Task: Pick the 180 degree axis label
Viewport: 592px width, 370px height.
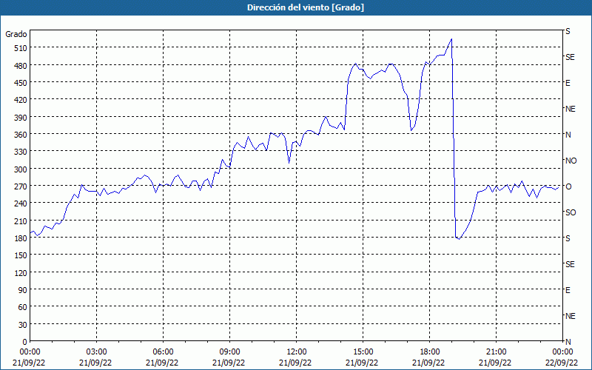Action: pyautogui.click(x=21, y=238)
